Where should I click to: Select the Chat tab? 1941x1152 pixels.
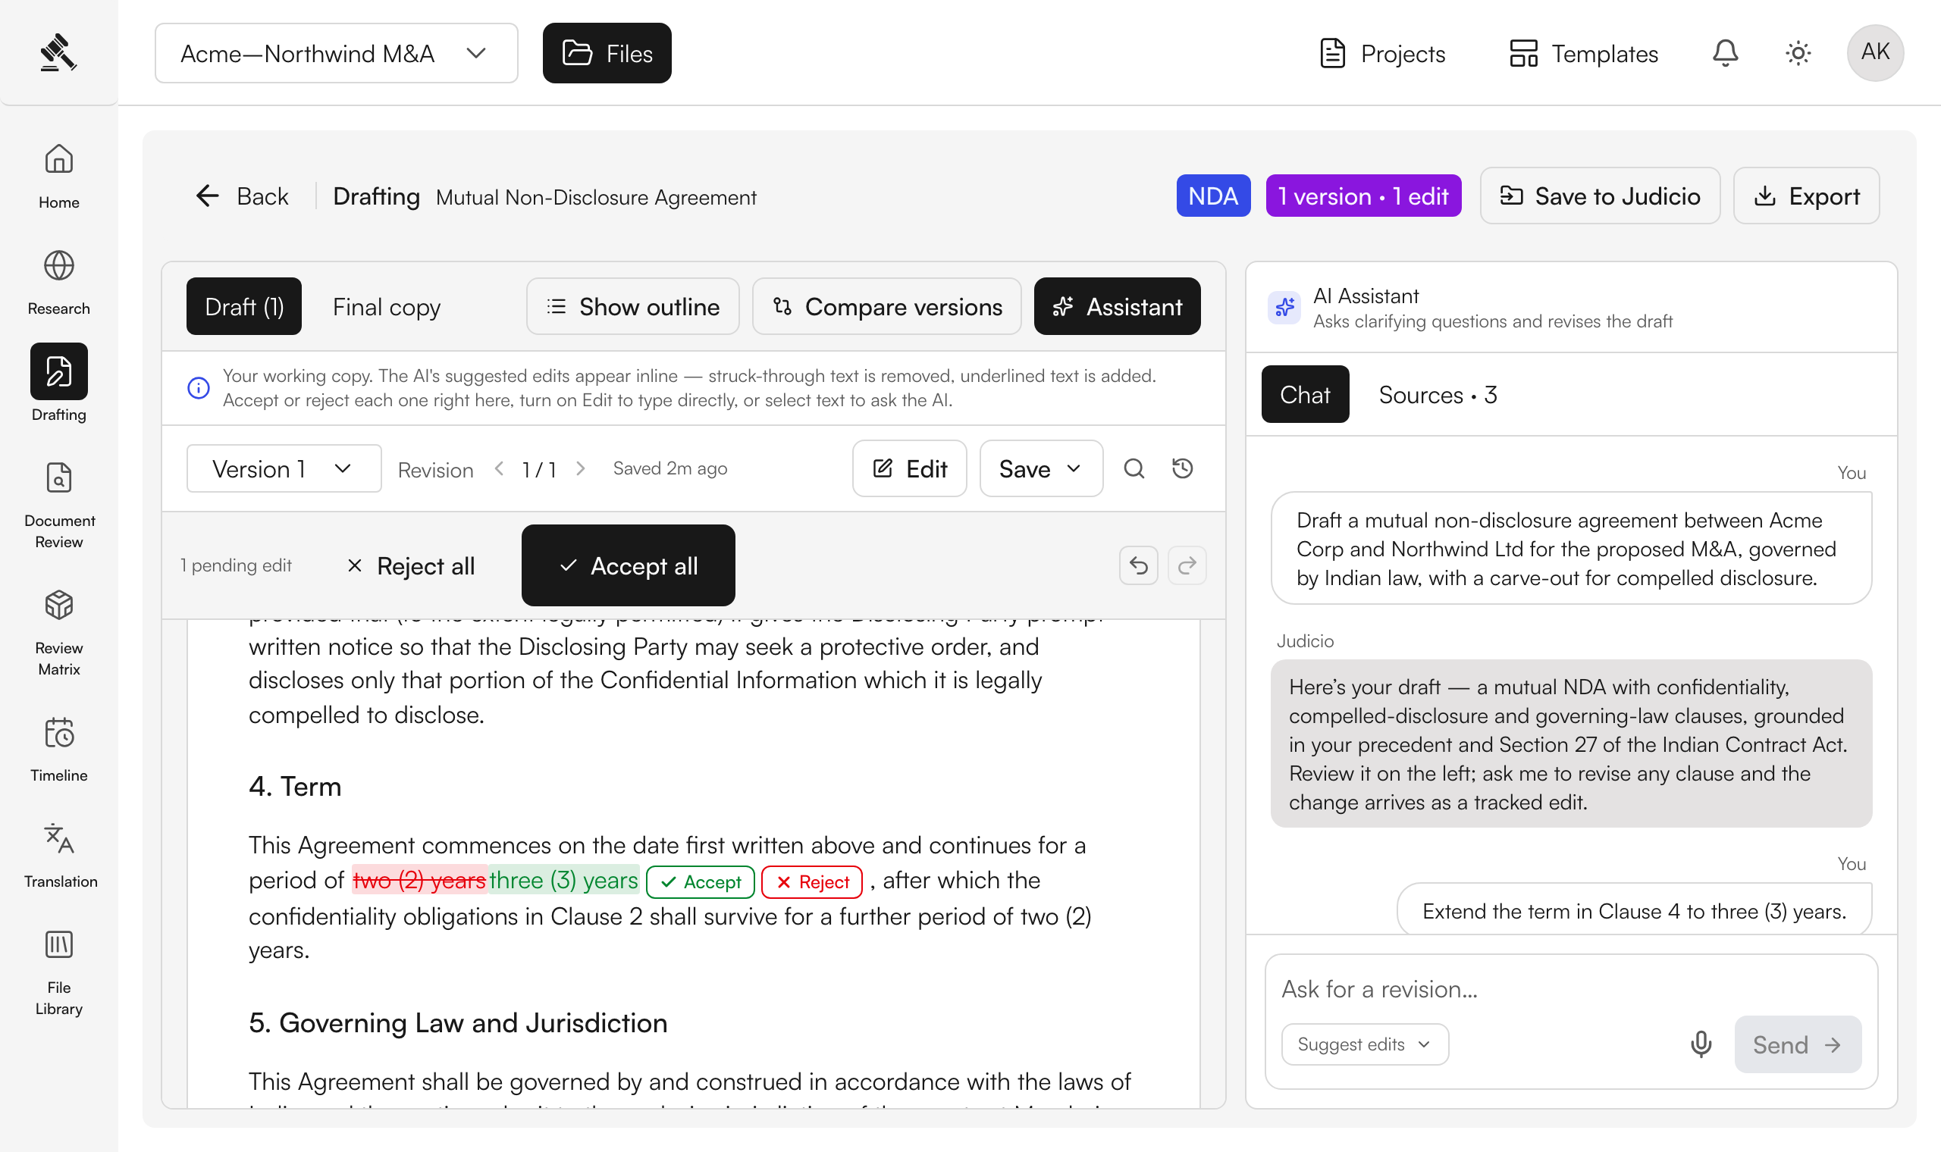point(1304,394)
